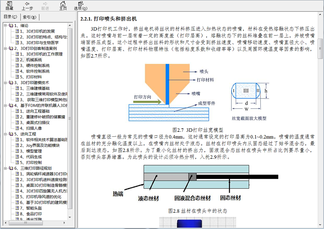Screen dimensions: 324x229
Task: Open topic 3、获取三维打印模型其他
Action: tap(44, 100)
